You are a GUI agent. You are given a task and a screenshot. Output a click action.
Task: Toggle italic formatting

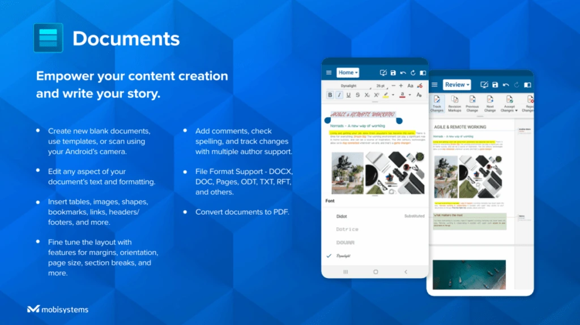click(x=339, y=95)
